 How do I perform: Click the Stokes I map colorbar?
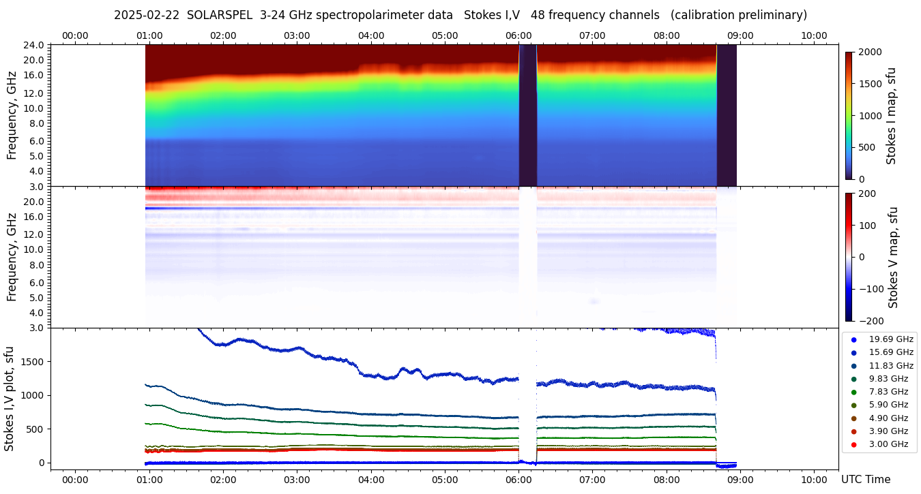(849, 115)
